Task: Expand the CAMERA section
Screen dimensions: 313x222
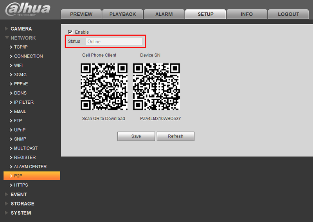Action: coord(21,29)
